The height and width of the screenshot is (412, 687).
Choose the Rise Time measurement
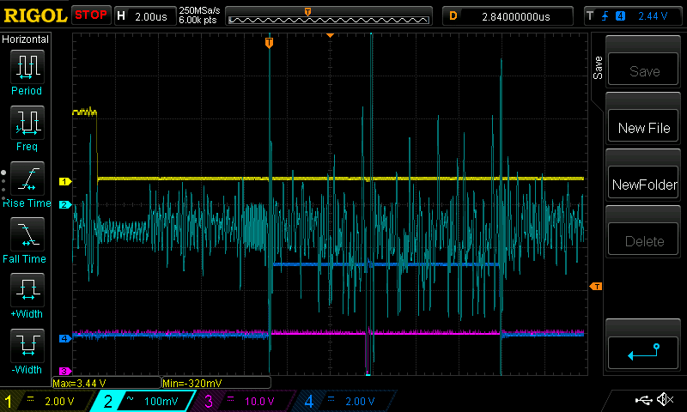click(x=27, y=179)
